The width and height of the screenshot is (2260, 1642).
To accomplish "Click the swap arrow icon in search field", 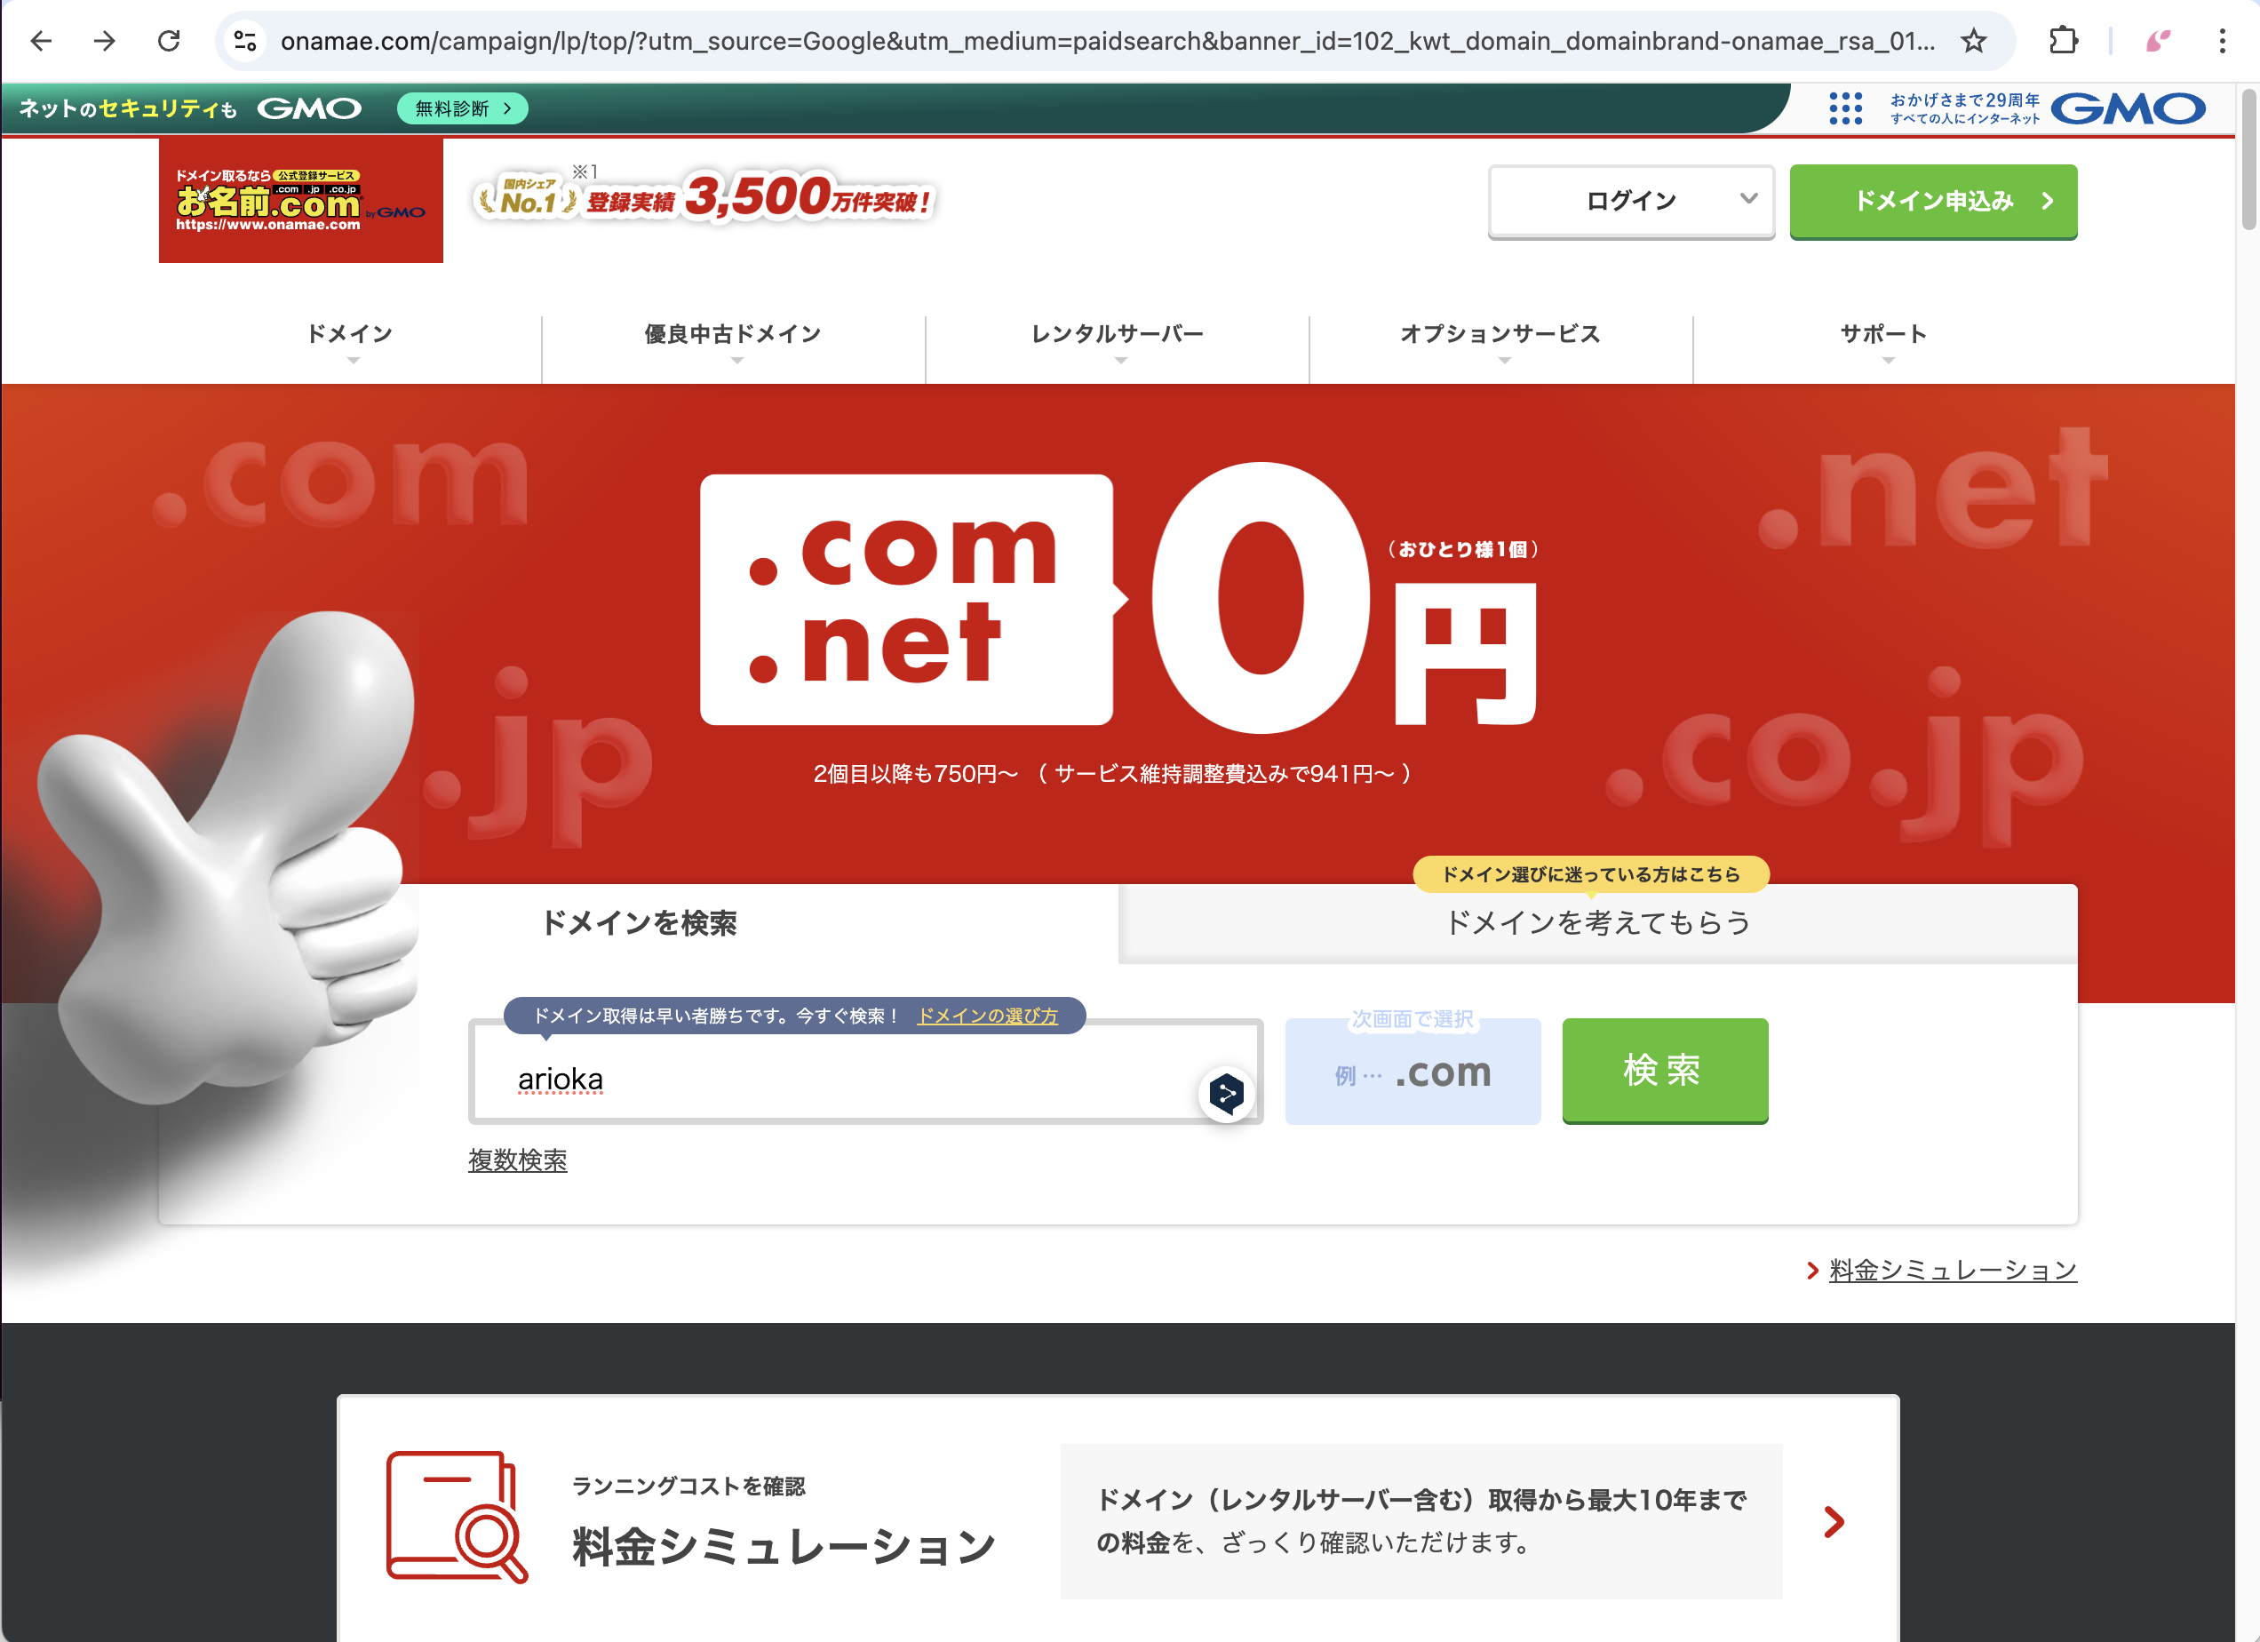I will click(x=1227, y=1092).
